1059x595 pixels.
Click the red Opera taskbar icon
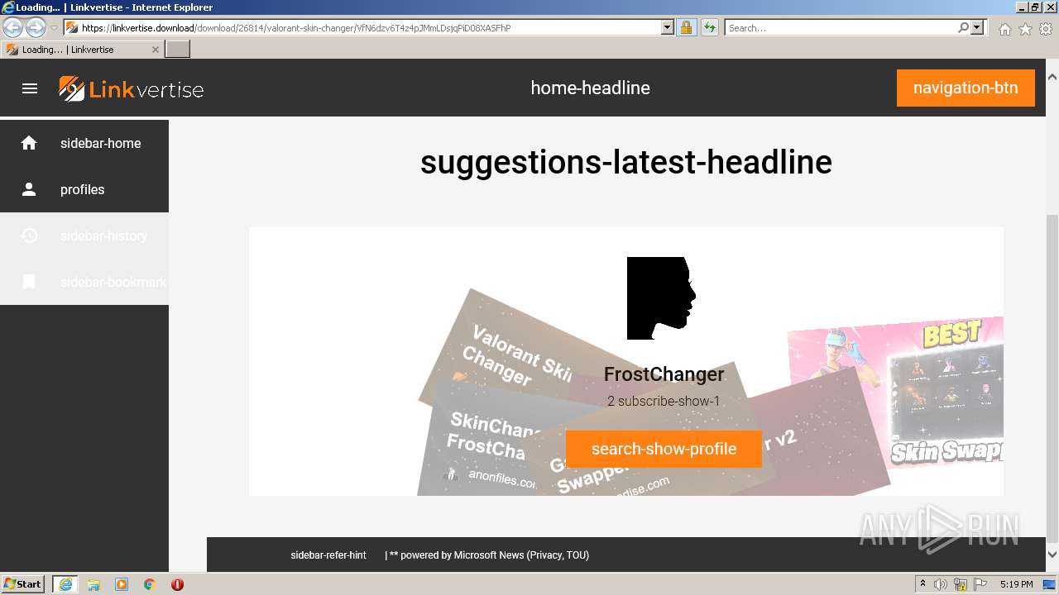(177, 584)
